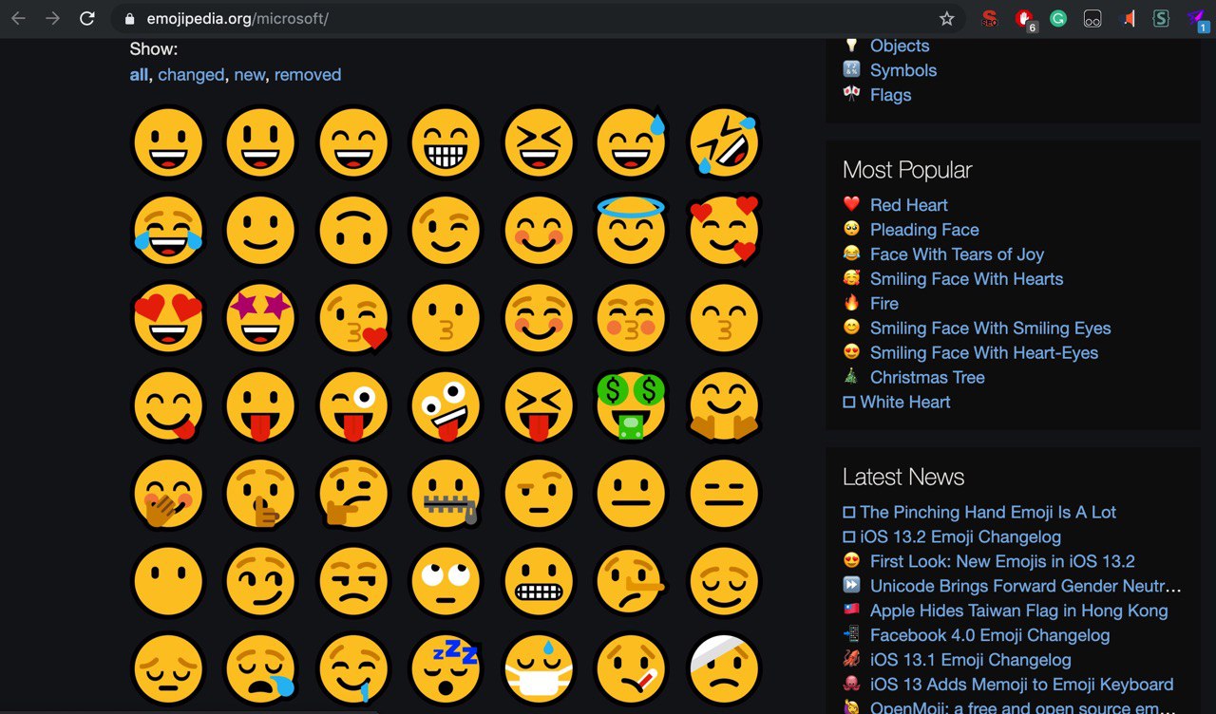Open the Symbols category

point(903,70)
